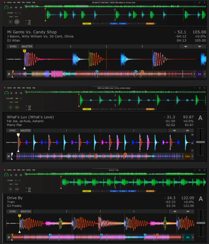Toggle SYNC on the Drive By deck
Screen dimensions: 209x244
pyautogui.click(x=13, y=211)
